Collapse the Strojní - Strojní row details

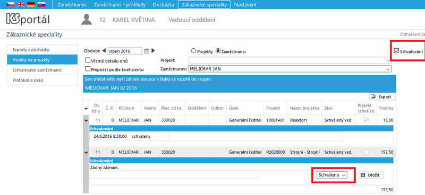86,153
